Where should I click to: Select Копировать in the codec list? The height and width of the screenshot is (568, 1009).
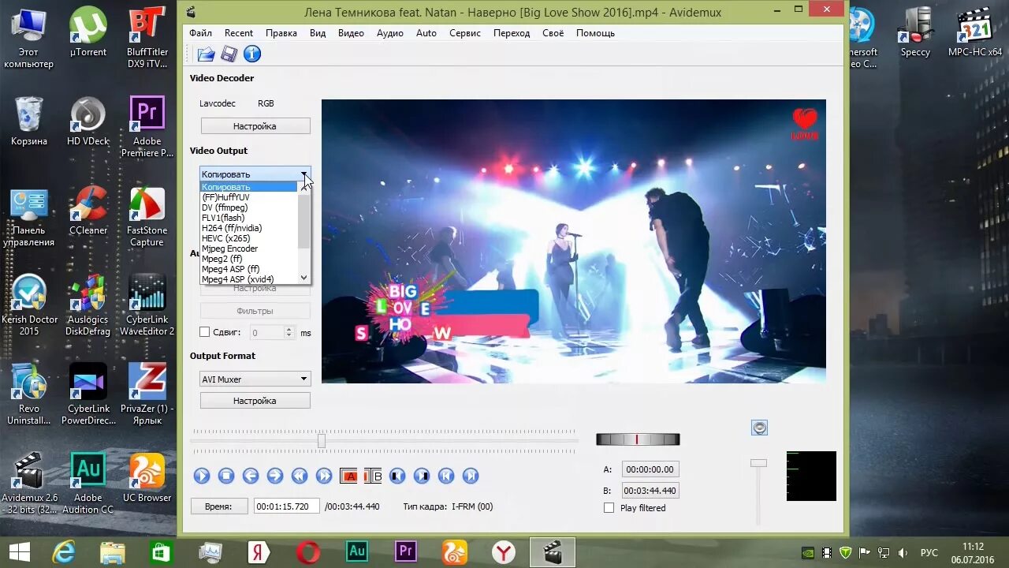point(248,187)
